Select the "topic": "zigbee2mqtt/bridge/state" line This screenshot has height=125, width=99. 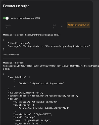tap(41, 83)
